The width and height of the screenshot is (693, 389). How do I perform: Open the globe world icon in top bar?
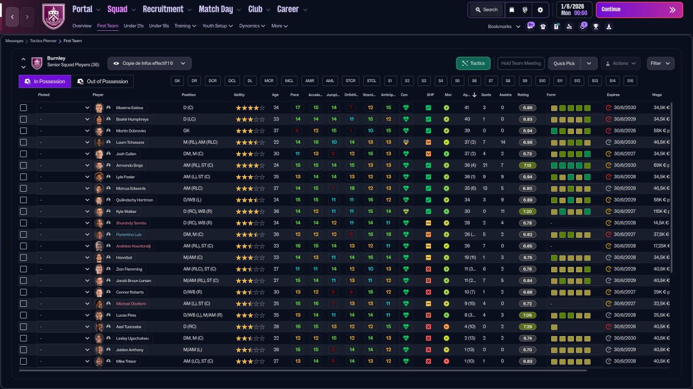point(525,10)
